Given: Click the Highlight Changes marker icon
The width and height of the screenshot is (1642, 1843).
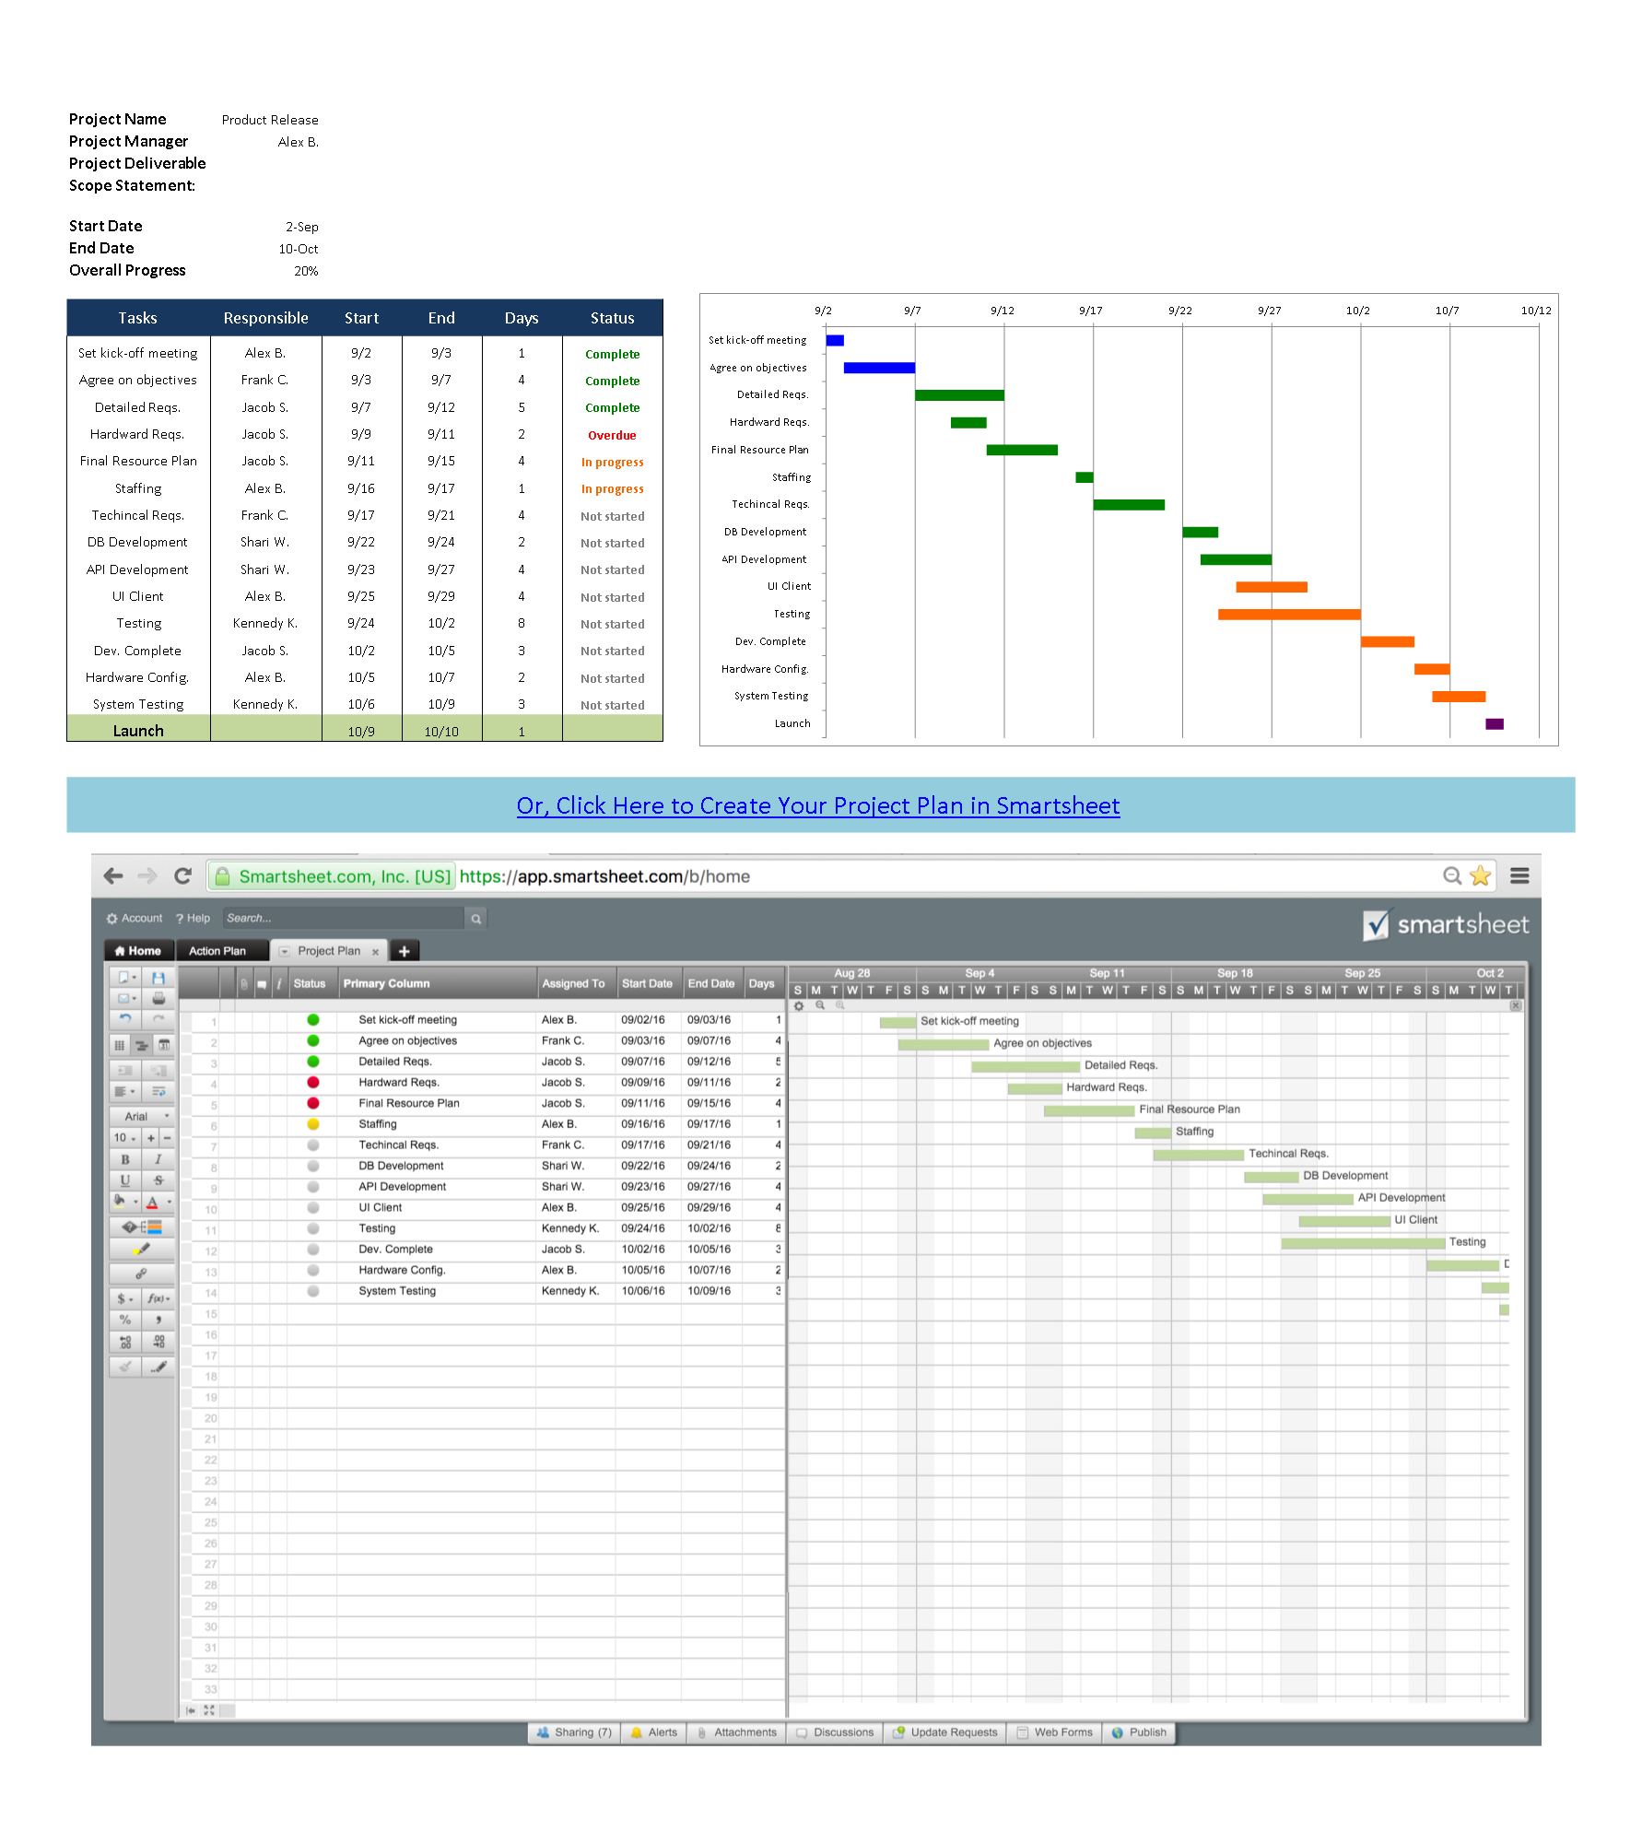Looking at the screenshot, I should pos(142,1250).
